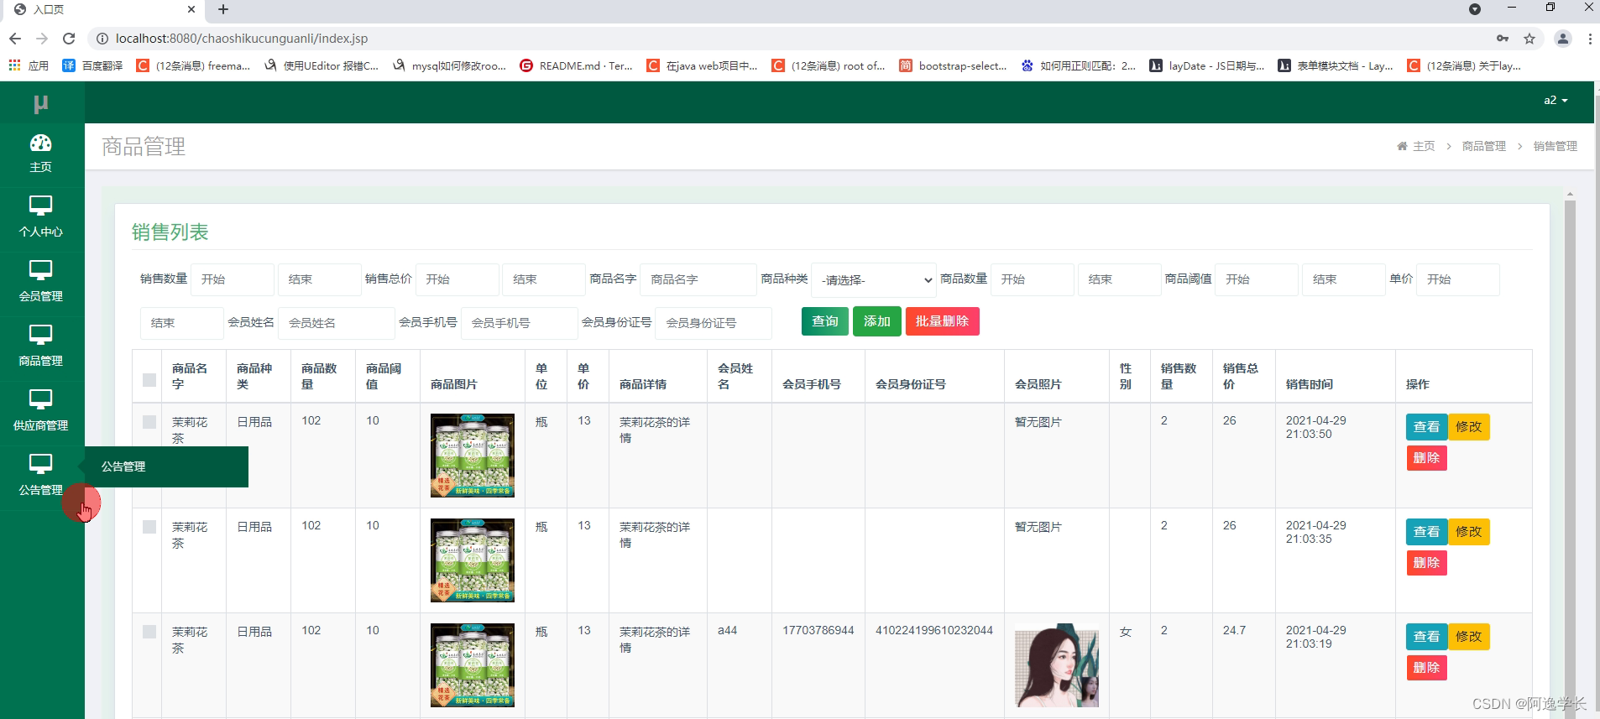The width and height of the screenshot is (1600, 719).
Task: Click 修改 for the 21:03:35 sale
Action: (1469, 532)
